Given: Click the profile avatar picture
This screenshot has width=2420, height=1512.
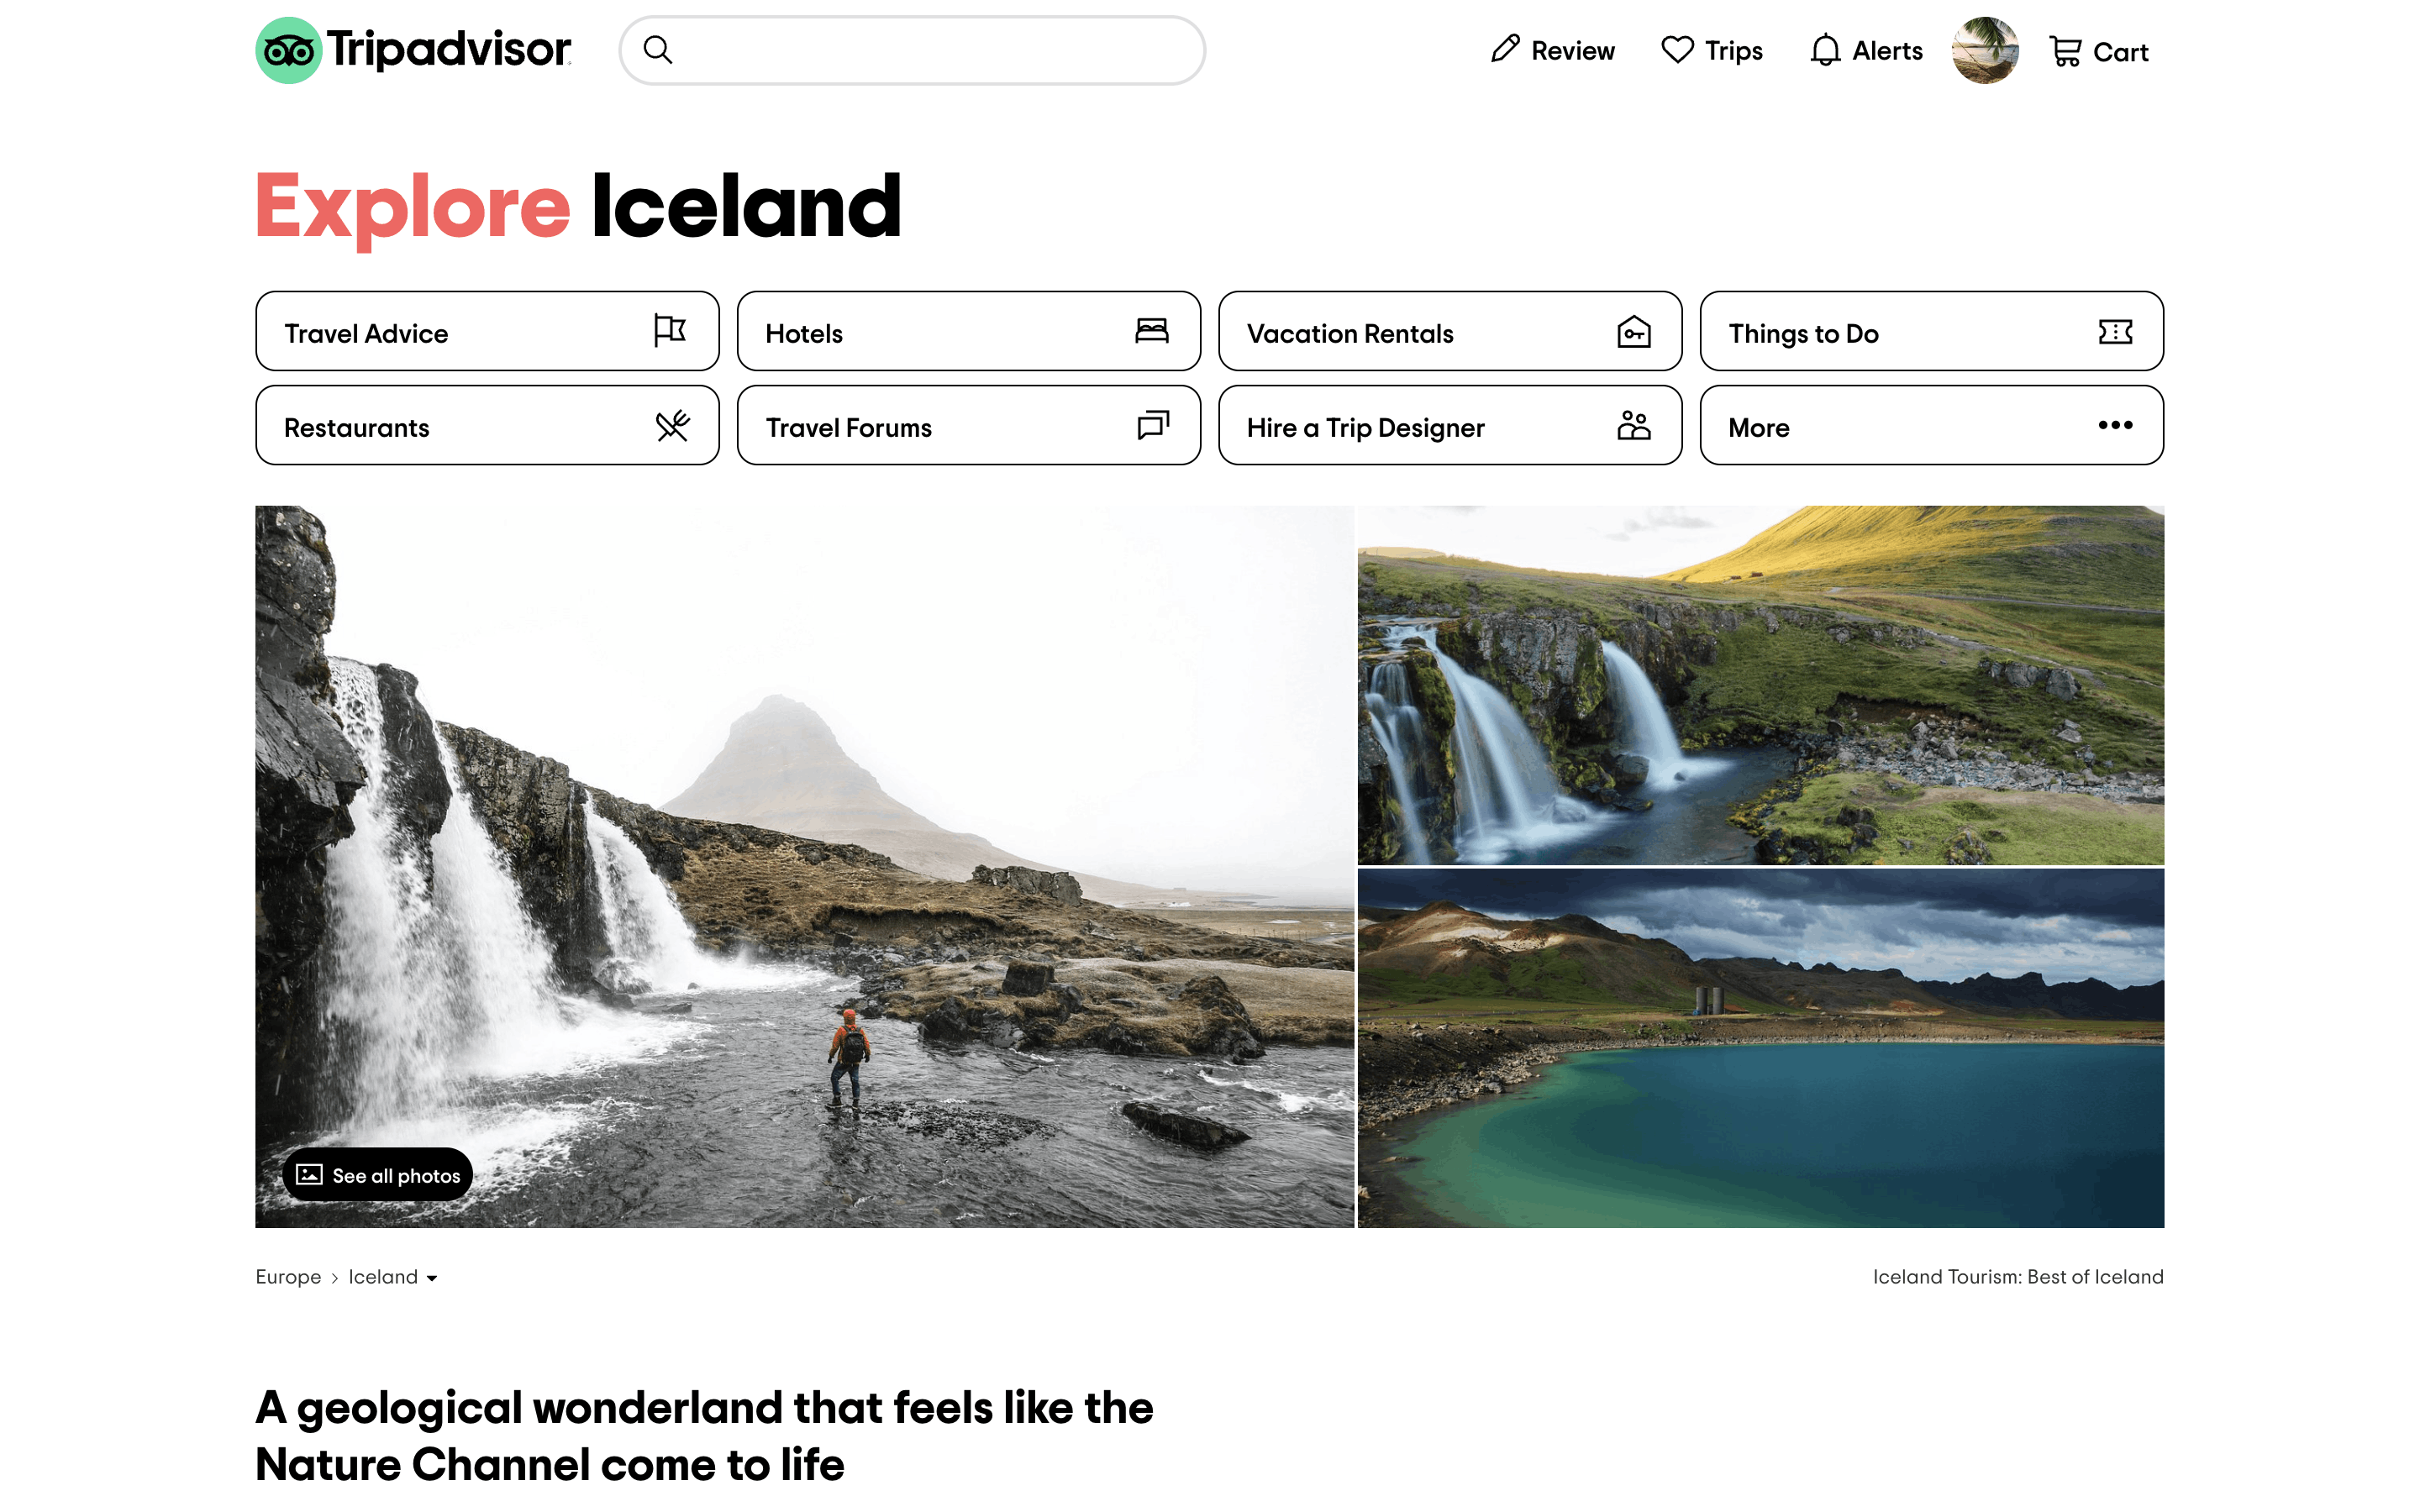Looking at the screenshot, I should (x=1985, y=50).
